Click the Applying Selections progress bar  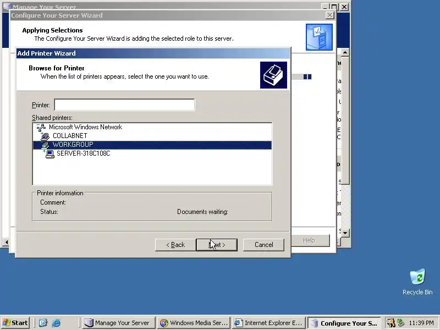(301, 76)
